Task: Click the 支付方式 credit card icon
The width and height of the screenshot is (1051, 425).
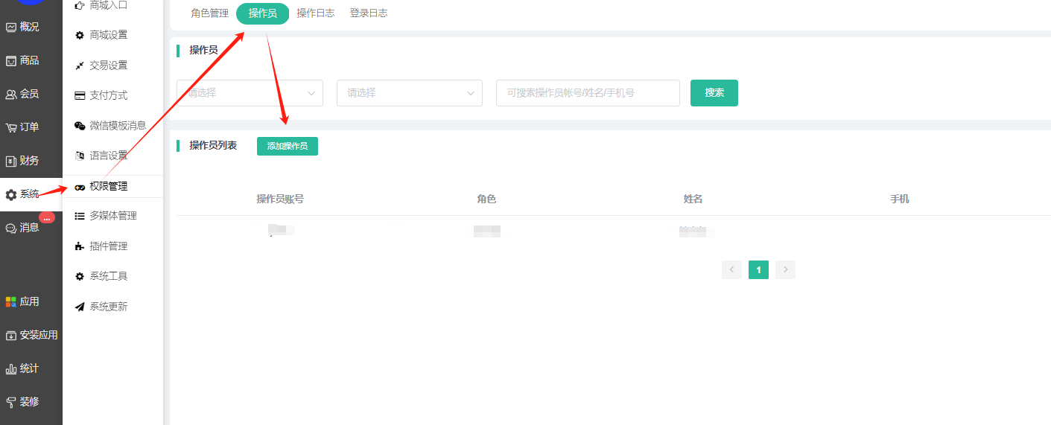Action: (x=80, y=95)
